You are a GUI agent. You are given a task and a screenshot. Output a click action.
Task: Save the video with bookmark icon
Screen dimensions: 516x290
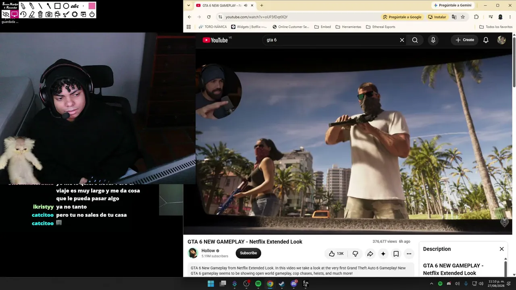click(x=396, y=253)
